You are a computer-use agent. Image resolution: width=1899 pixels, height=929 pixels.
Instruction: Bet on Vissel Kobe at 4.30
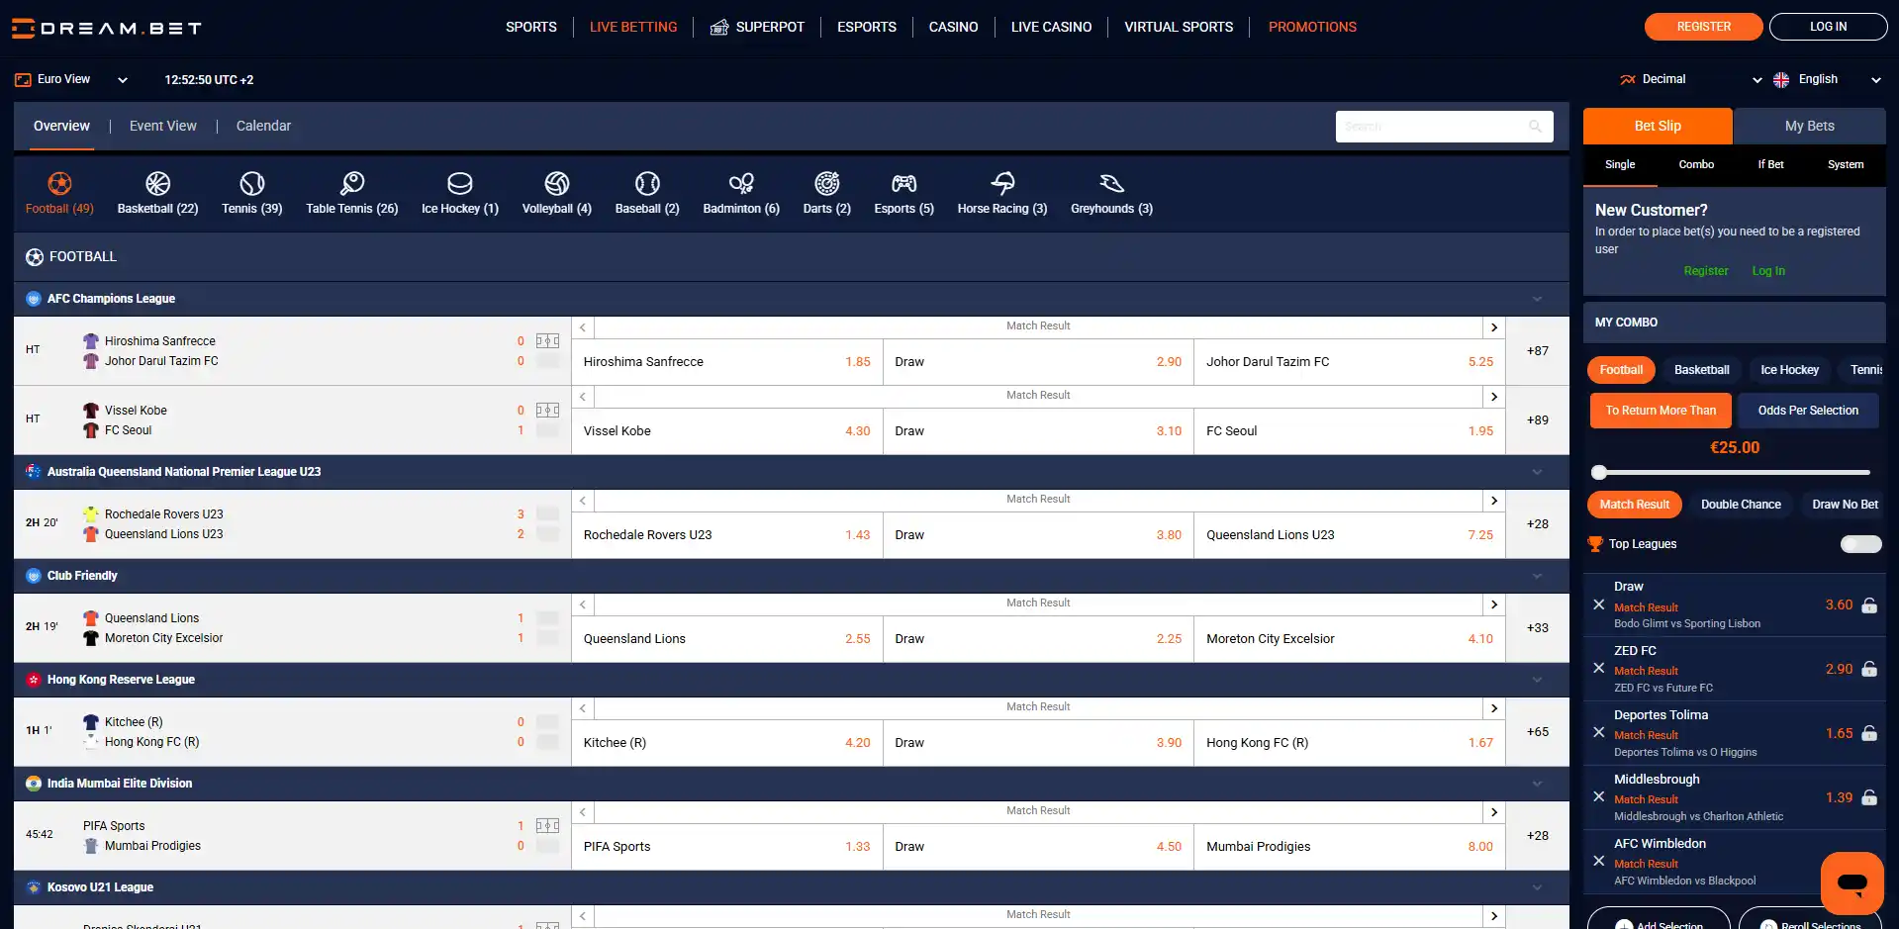[x=727, y=431]
